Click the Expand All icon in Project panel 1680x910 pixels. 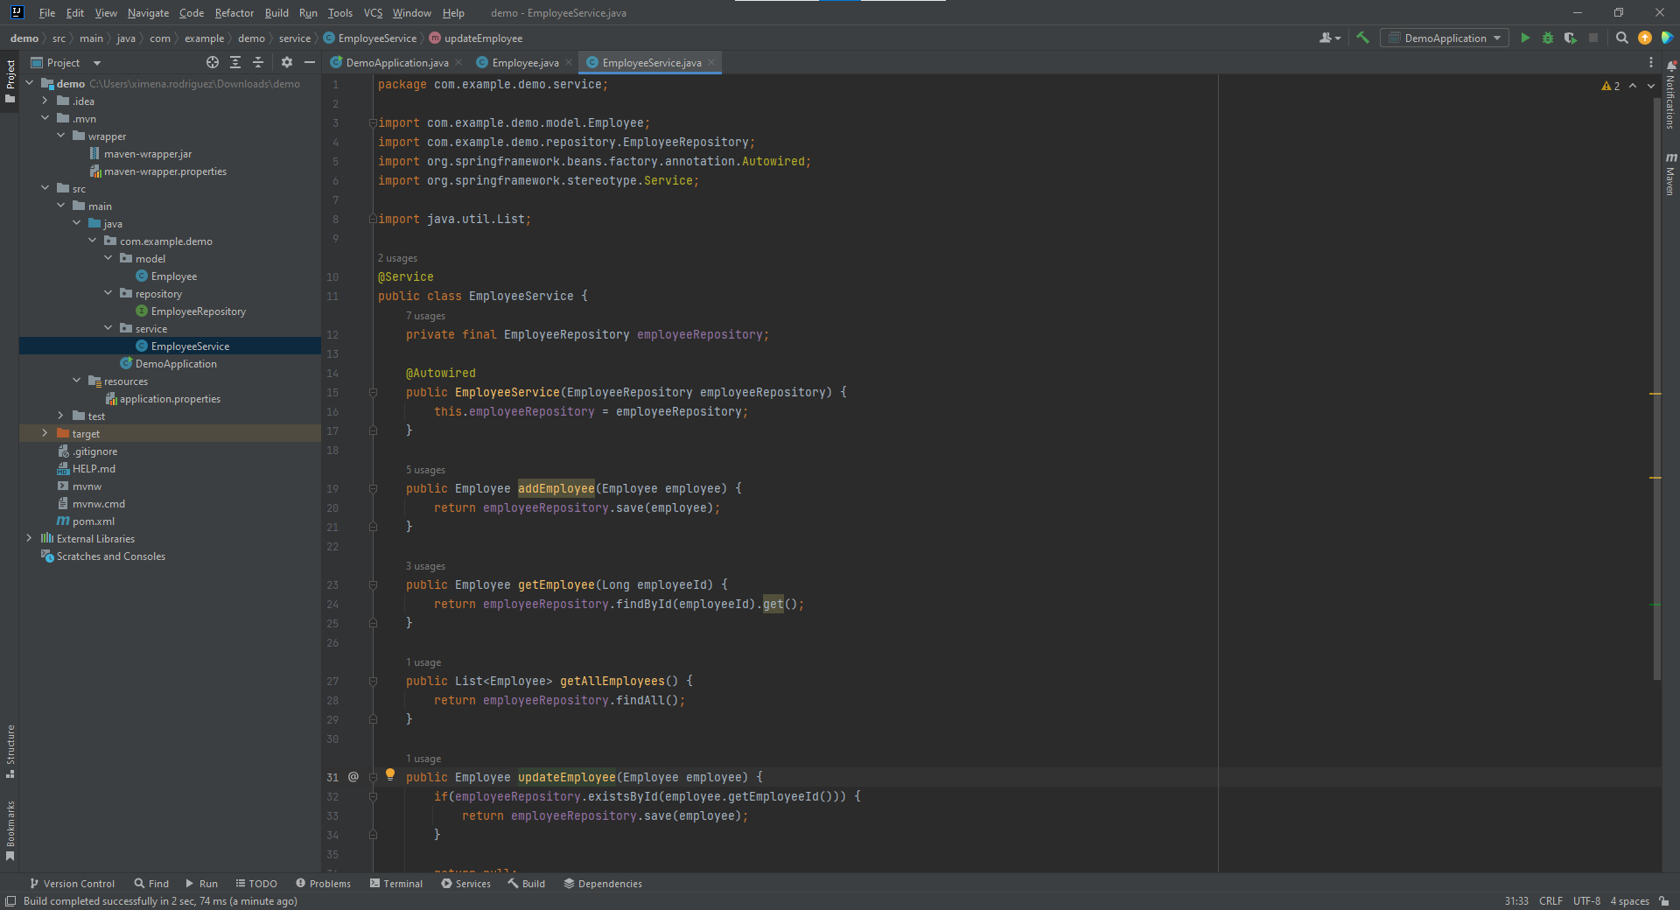(x=235, y=62)
